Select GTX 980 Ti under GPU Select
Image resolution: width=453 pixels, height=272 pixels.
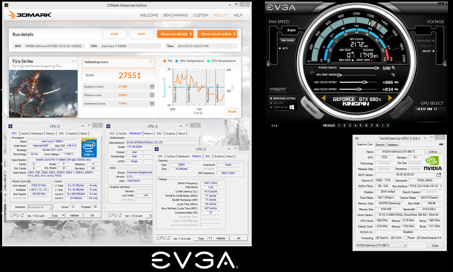(x=427, y=109)
